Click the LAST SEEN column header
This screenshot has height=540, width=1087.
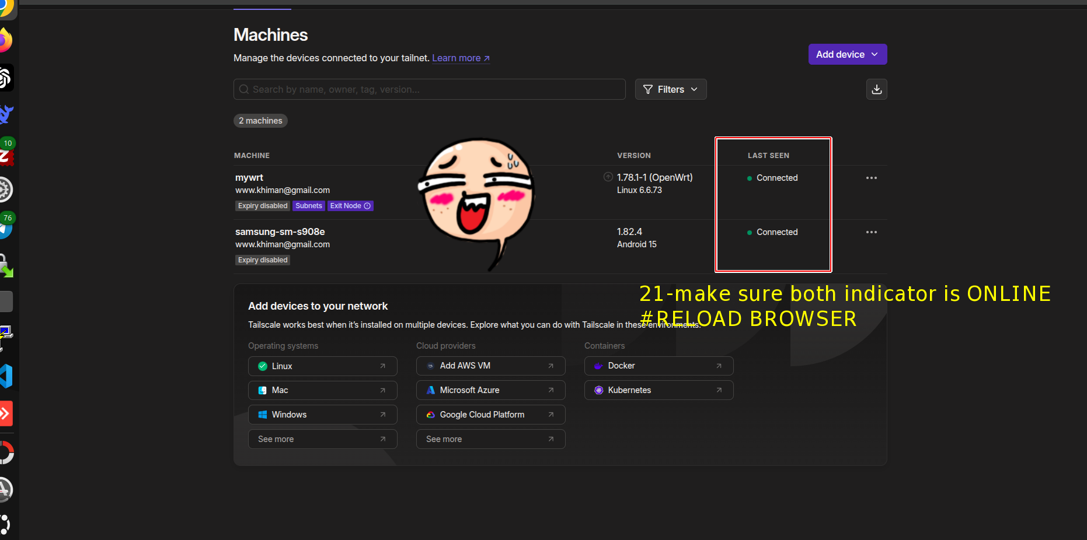point(768,156)
